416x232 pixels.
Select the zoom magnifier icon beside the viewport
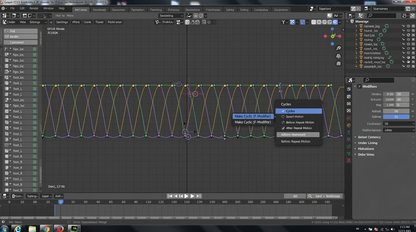[338, 48]
